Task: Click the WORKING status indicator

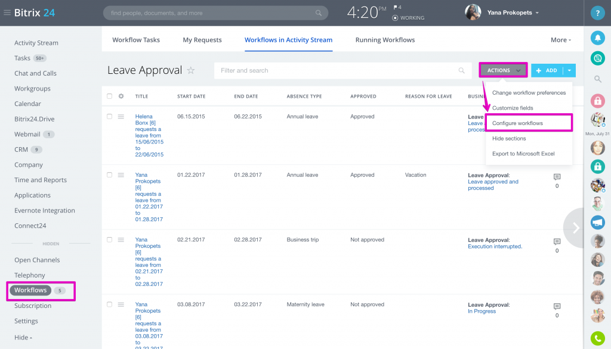Action: tap(408, 18)
